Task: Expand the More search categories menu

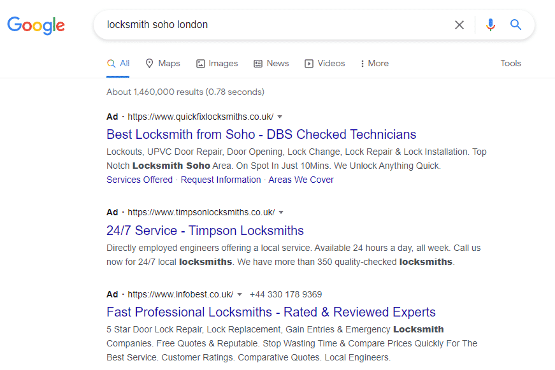Action: coord(374,64)
